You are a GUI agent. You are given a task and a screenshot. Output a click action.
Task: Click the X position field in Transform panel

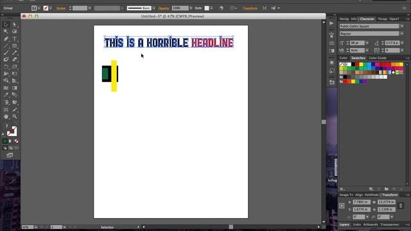click(x=361, y=202)
